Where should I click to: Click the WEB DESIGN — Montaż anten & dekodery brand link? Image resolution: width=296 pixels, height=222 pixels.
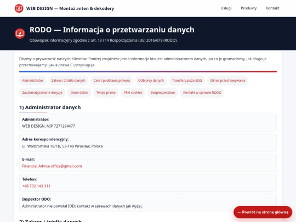point(64,8)
